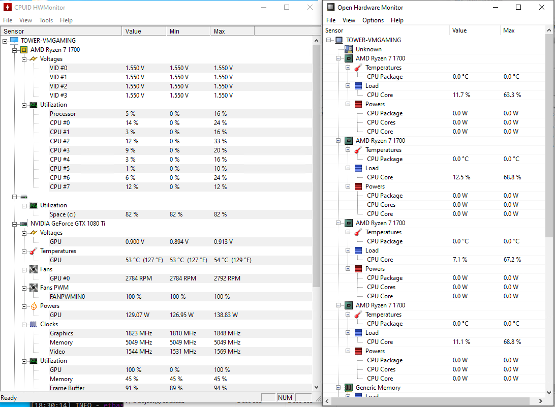Screen dimensions: 555x407
Task: Open the Help menu in HWMonitor
Action: 66,20
